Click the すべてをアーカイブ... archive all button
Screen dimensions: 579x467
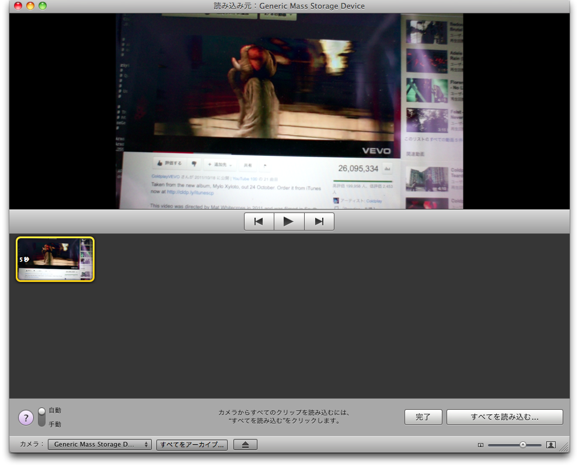(192, 445)
